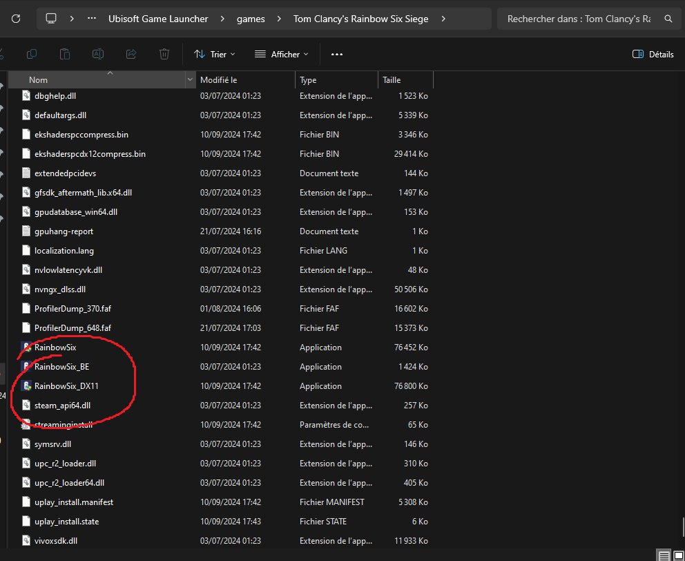This screenshot has height=561, width=685.
Task: Switch to large thumbnails view icon
Action: (679, 555)
